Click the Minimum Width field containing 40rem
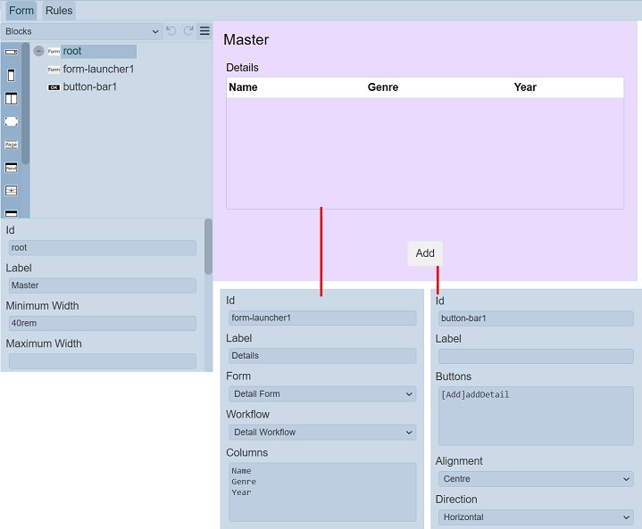The image size is (642, 529). pyautogui.click(x=102, y=324)
